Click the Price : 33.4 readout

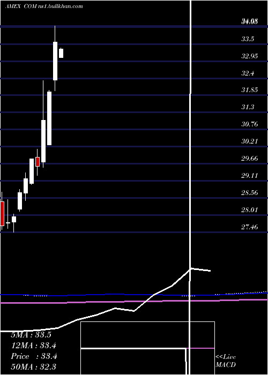coord(34,356)
